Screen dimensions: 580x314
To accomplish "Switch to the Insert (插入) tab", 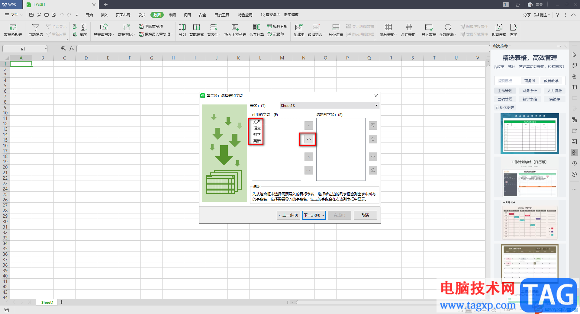I will click(x=104, y=15).
